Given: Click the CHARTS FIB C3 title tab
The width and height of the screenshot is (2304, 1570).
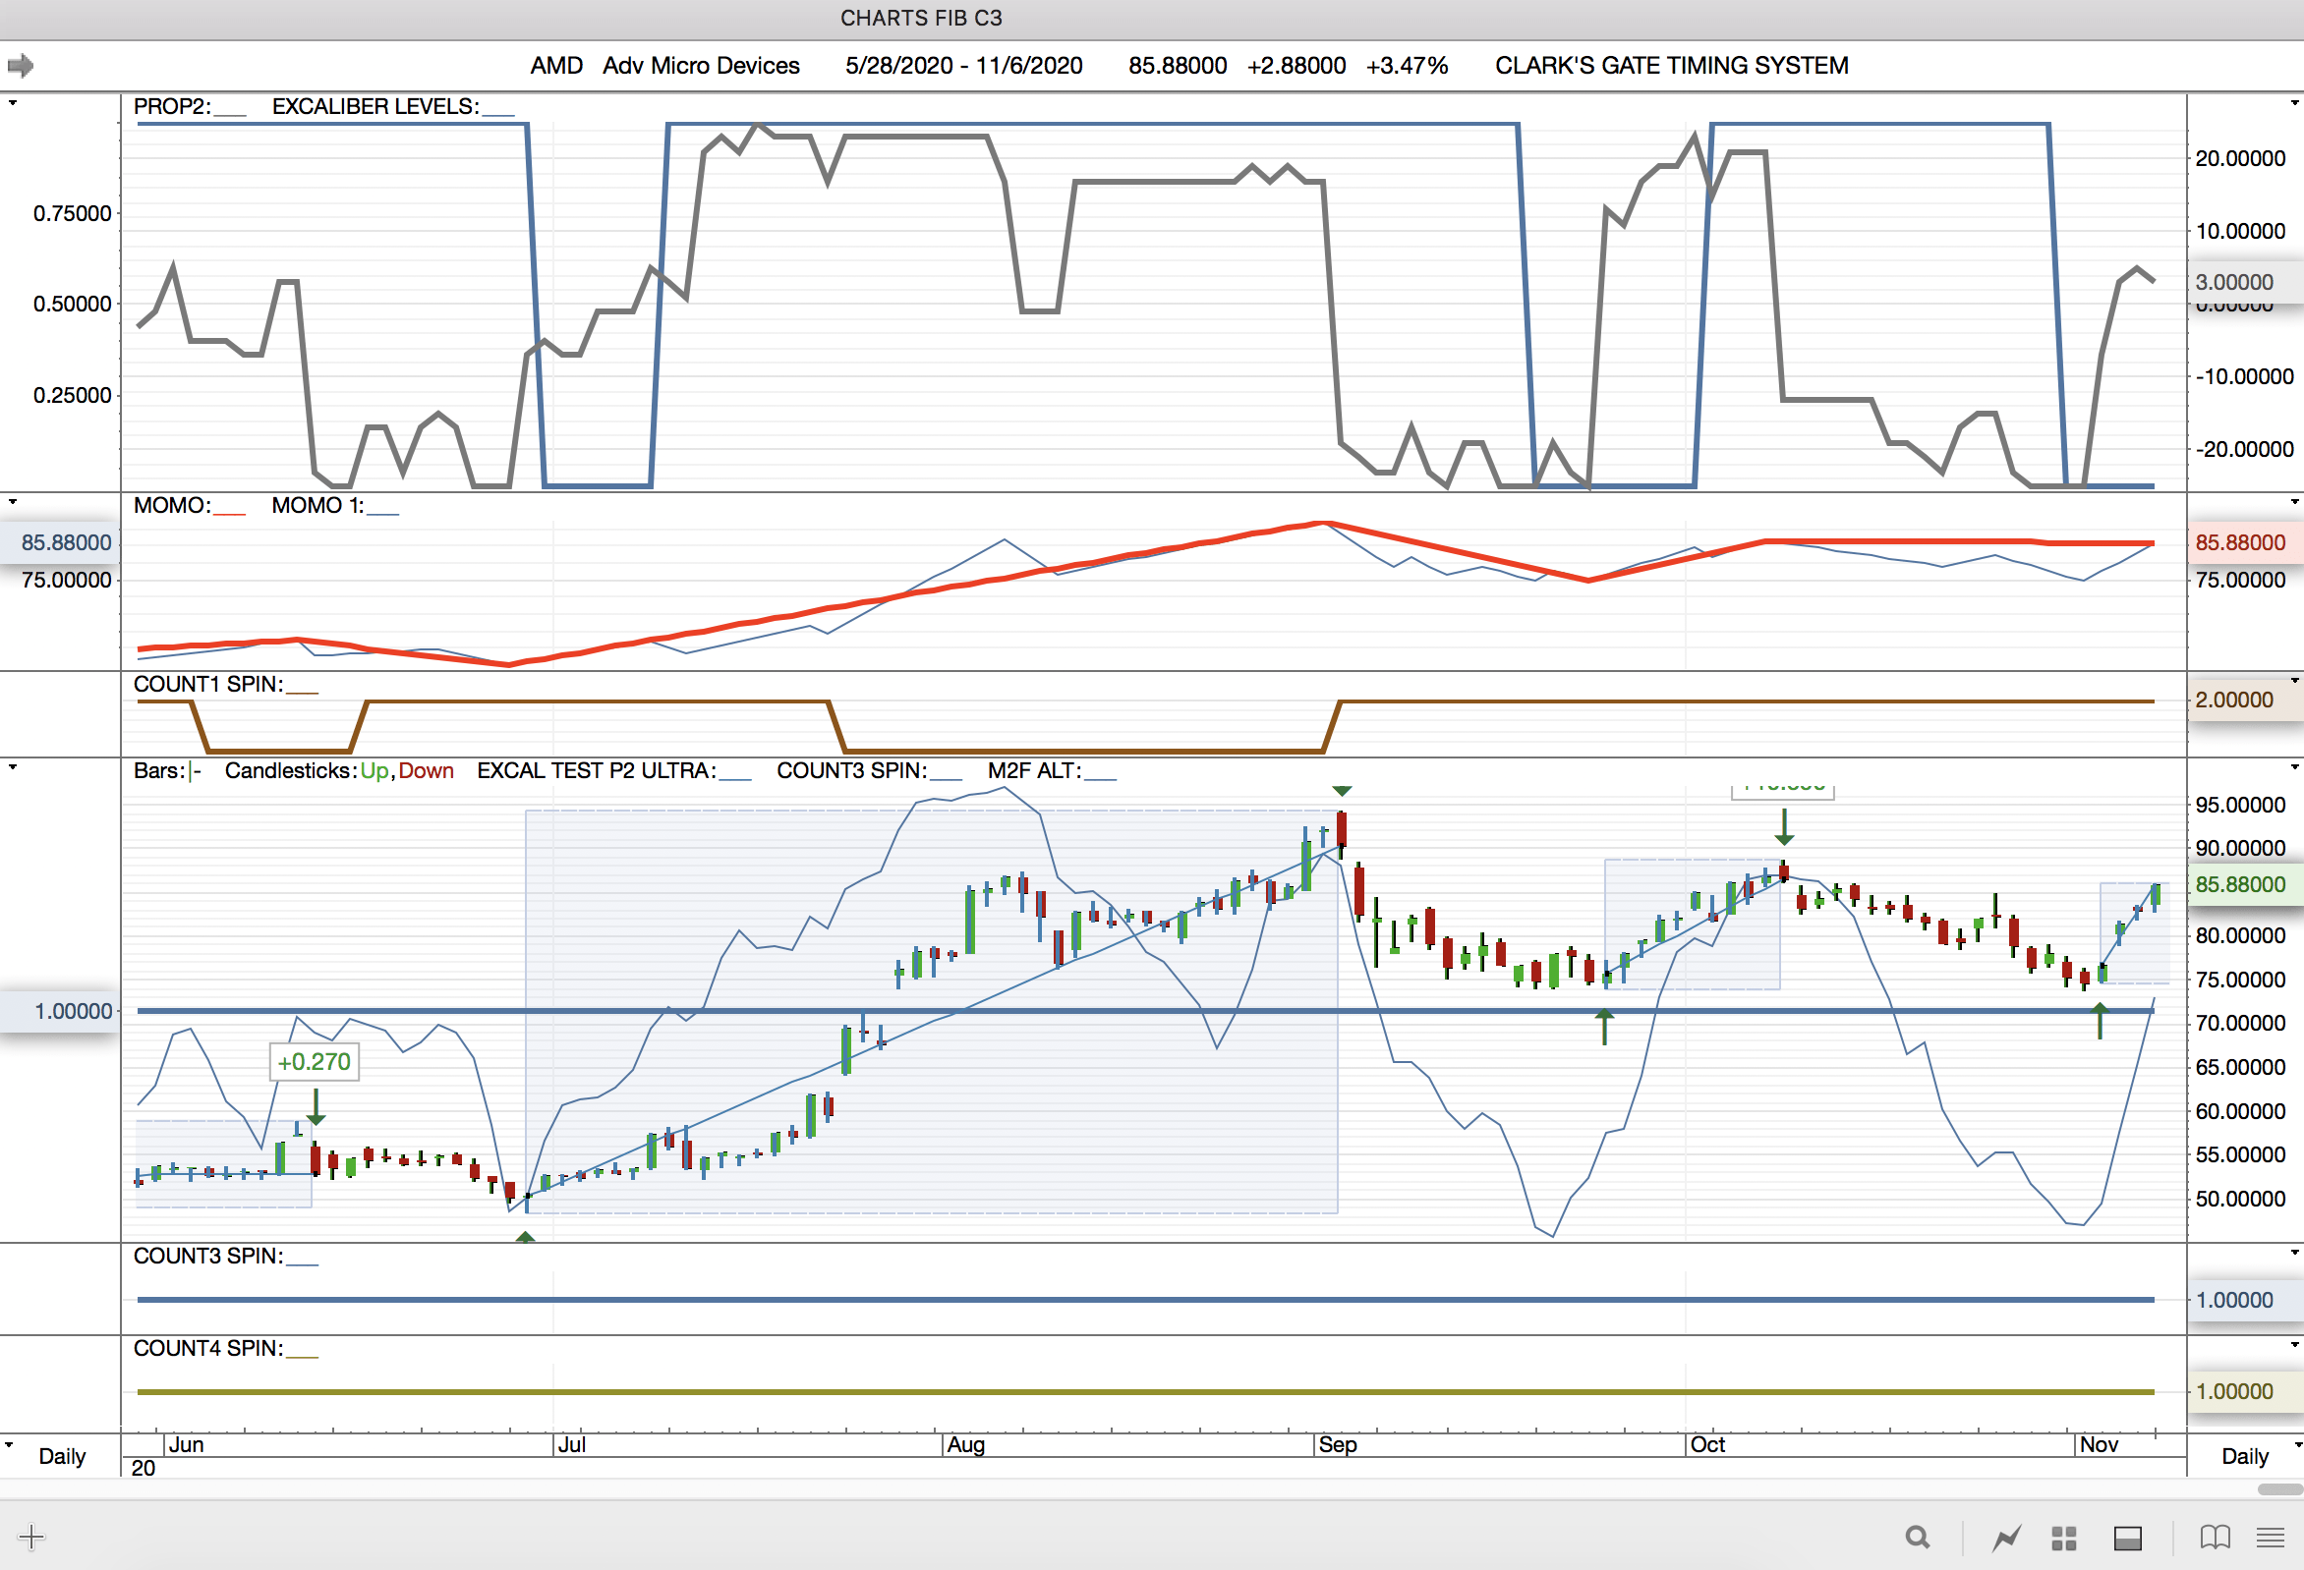Looking at the screenshot, I should 920,18.
